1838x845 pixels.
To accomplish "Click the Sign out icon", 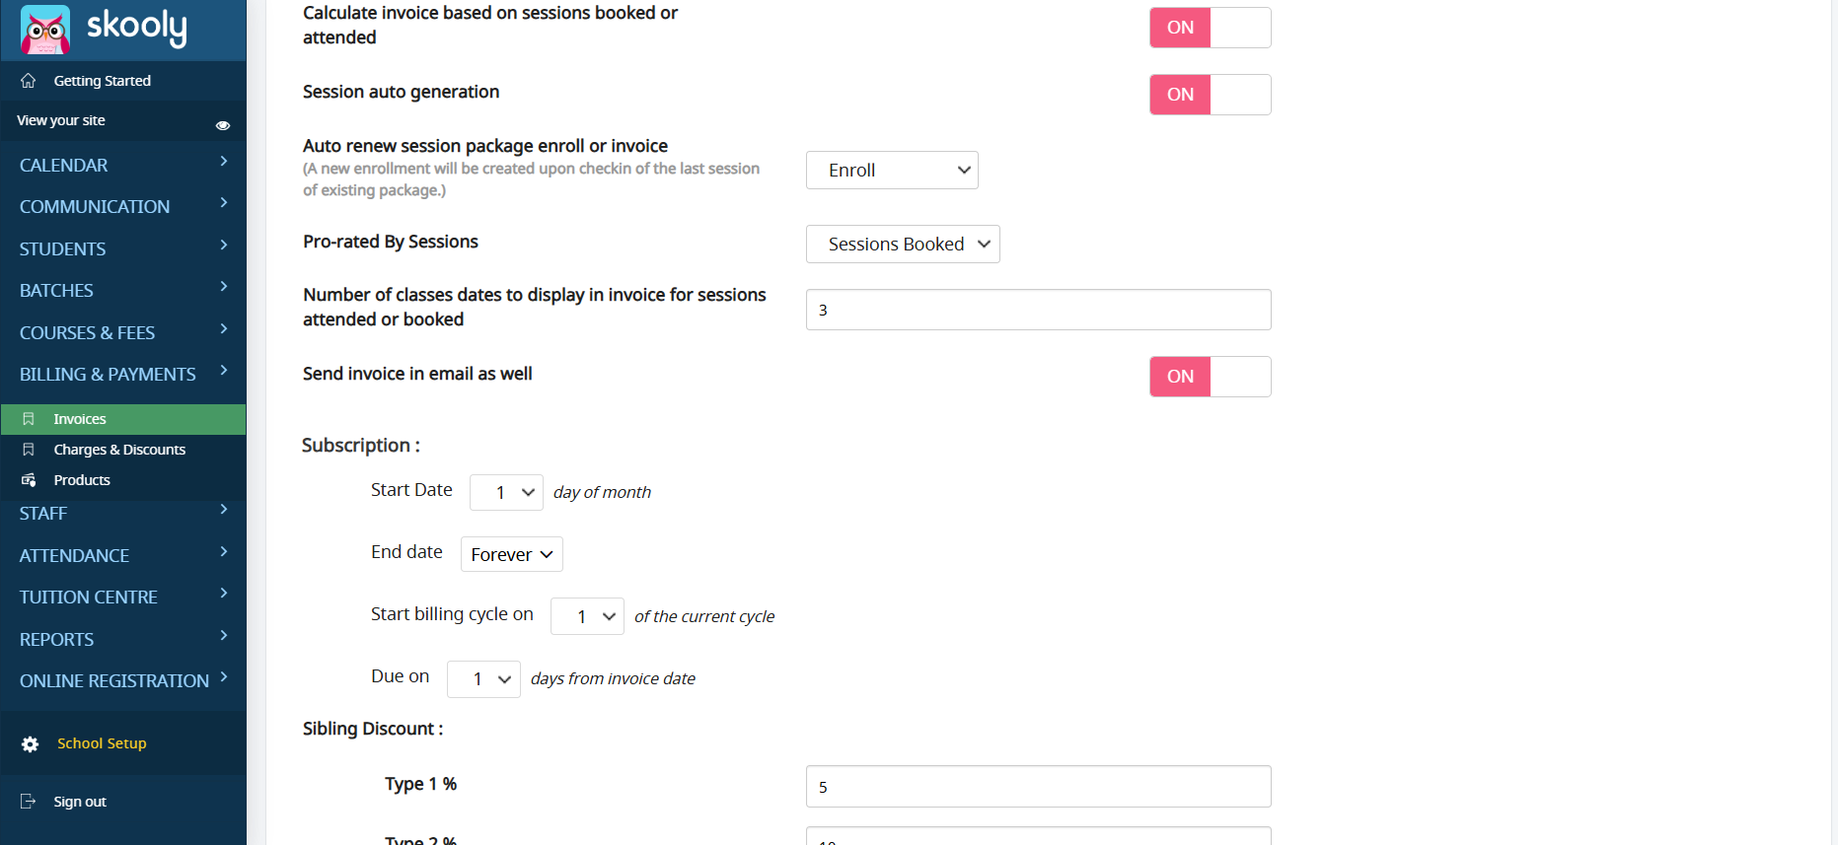I will click(29, 802).
